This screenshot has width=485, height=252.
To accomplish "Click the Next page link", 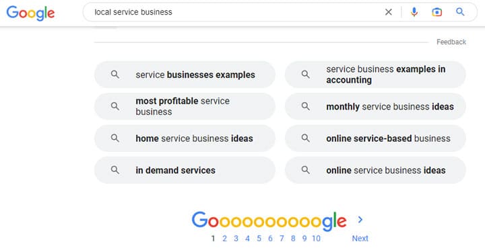I will point(360,239).
